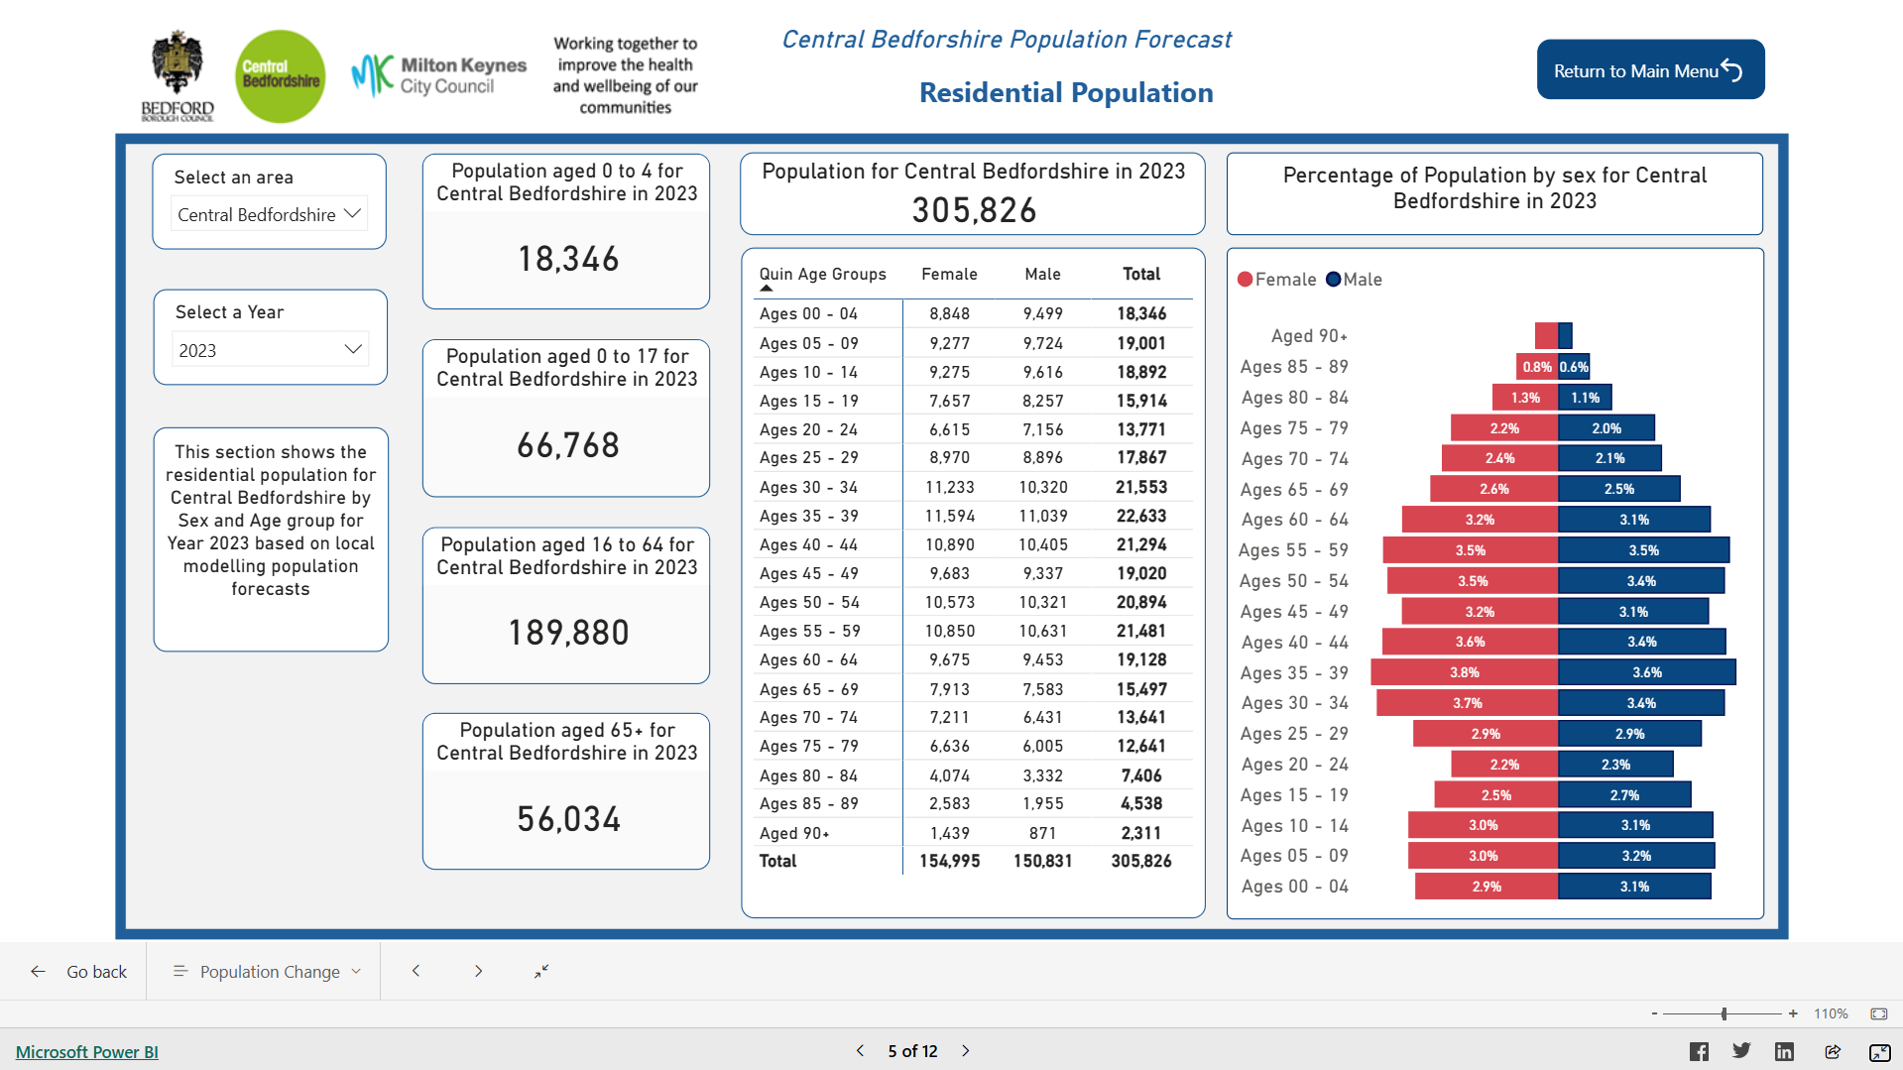Click female 2.9% bar for Ages 00 - 04
The height and width of the screenshot is (1070, 1903).
(1487, 887)
